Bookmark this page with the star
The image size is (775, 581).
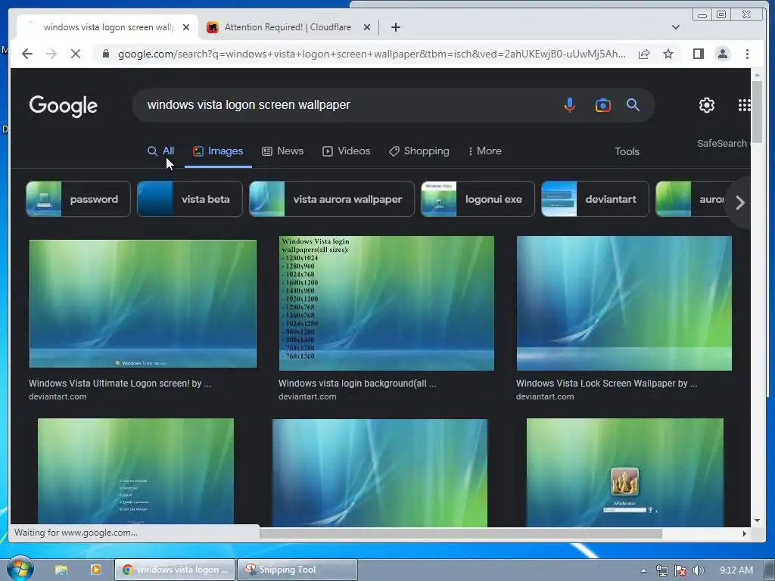point(668,54)
